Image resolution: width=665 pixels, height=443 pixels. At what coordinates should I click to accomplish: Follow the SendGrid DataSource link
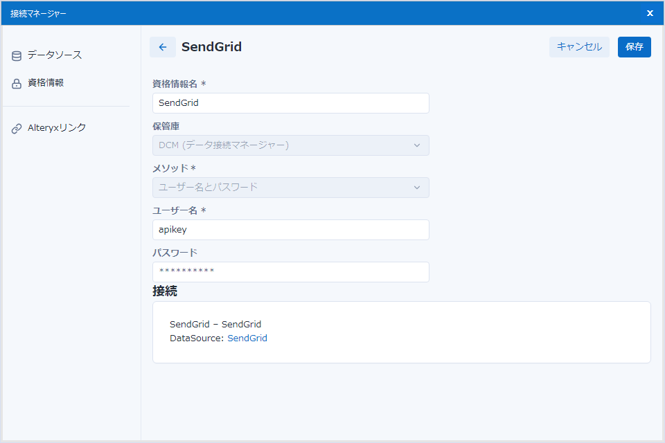click(x=247, y=338)
